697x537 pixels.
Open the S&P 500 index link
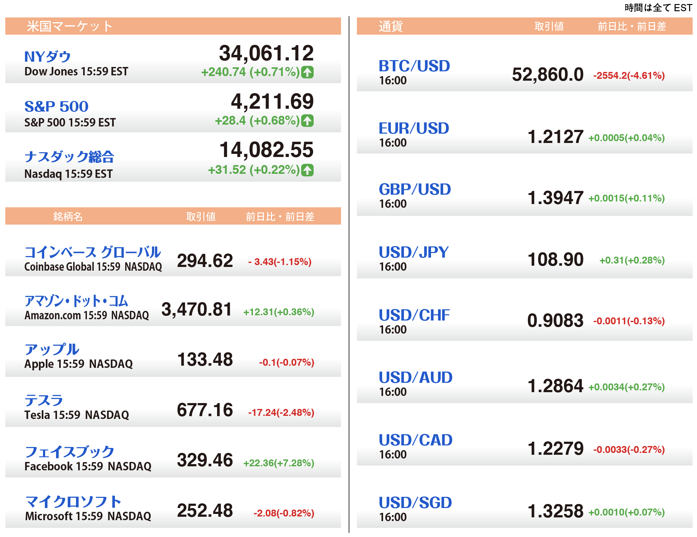pos(56,106)
